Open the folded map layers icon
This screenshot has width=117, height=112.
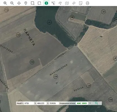point(67,3)
